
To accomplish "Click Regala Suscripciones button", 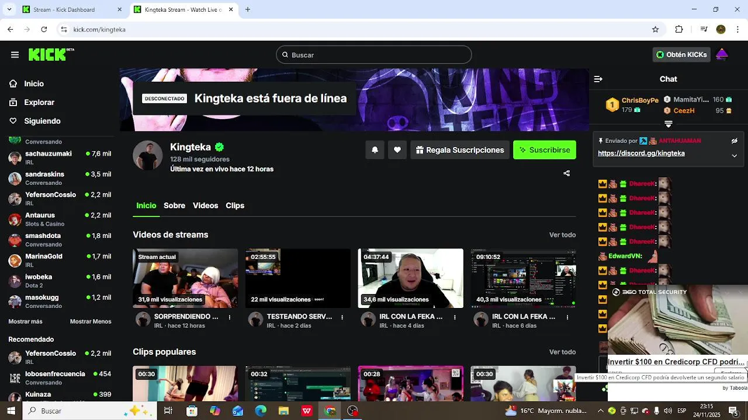I will tap(460, 150).
